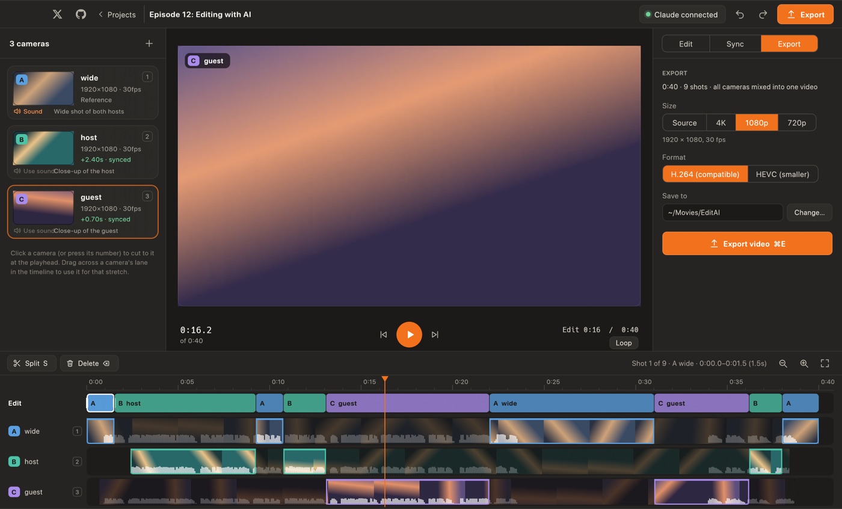The image size is (842, 509).
Task: Switch to the Export tab in panel
Action: click(789, 44)
